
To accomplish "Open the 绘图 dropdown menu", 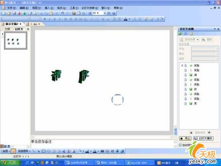I will [x=6, y=151].
